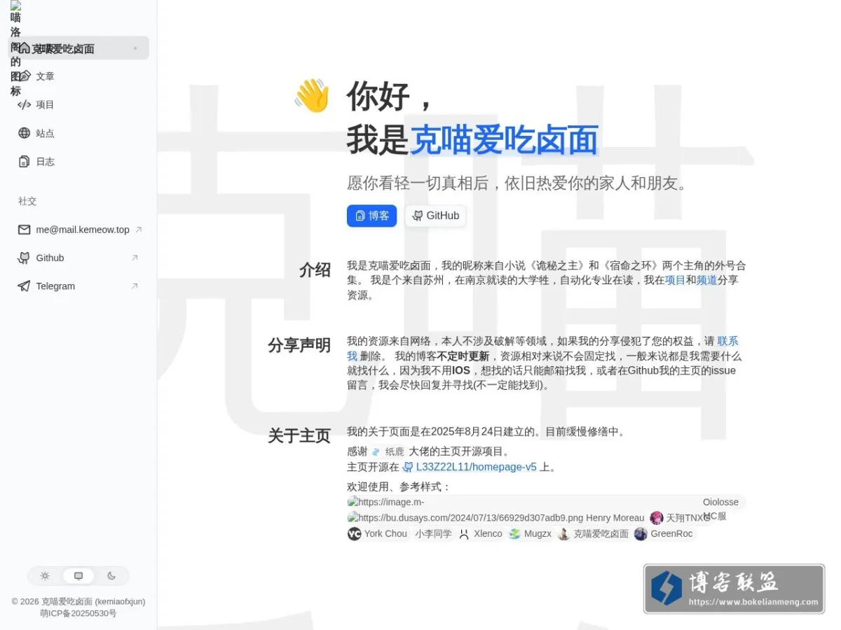Open the Github social link in sidebar
The width and height of the screenshot is (841, 630).
pos(78,258)
